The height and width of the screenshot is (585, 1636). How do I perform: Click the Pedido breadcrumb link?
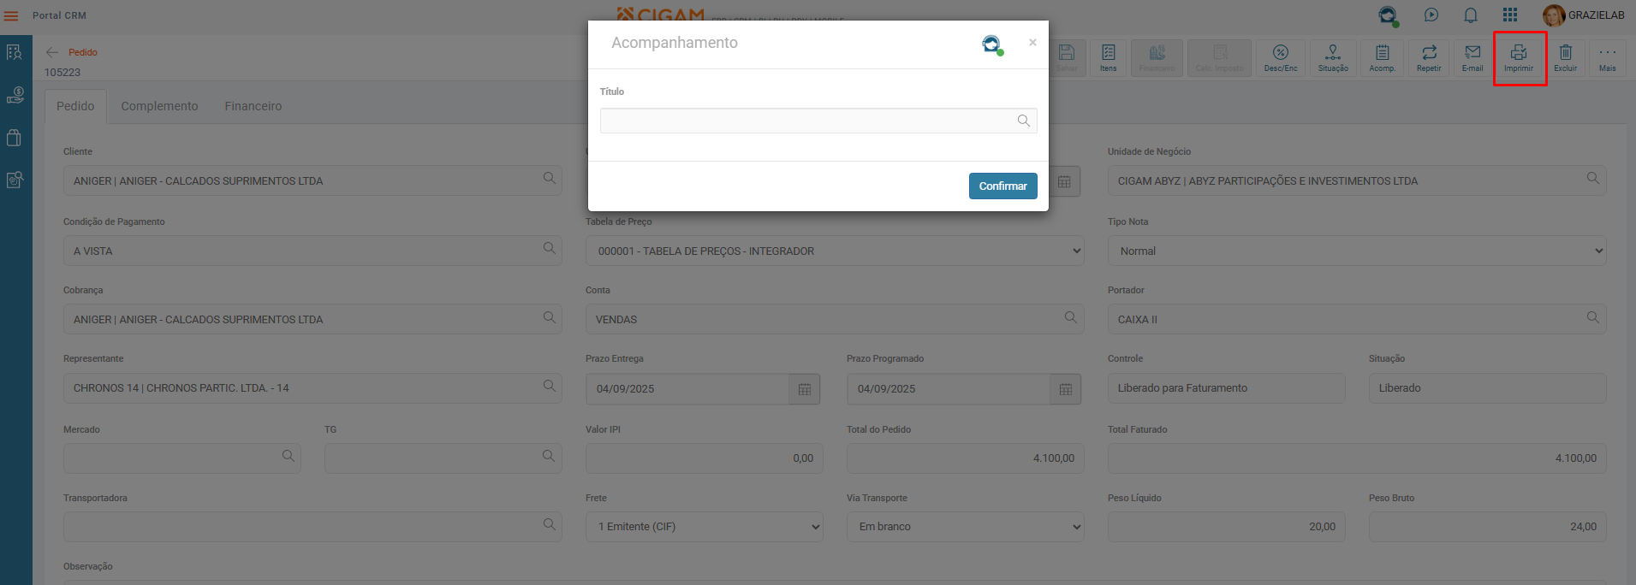tap(83, 52)
